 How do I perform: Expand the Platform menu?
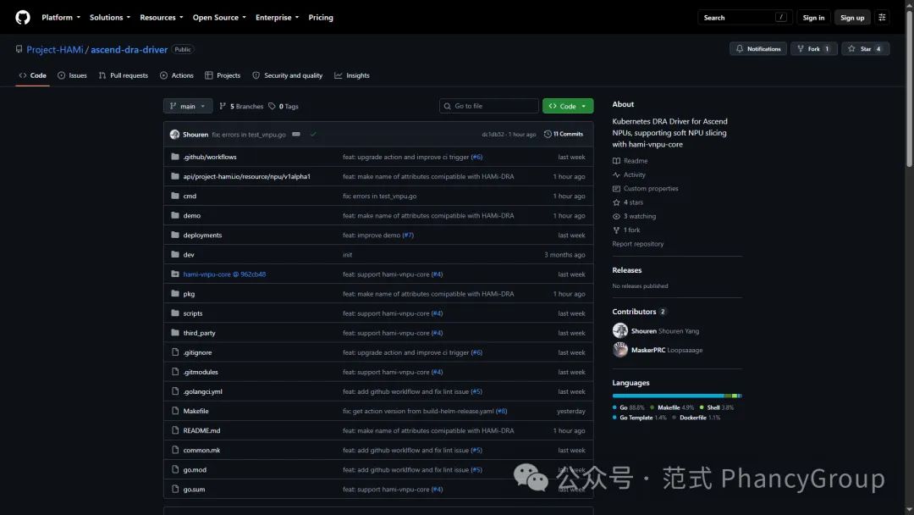tap(61, 18)
